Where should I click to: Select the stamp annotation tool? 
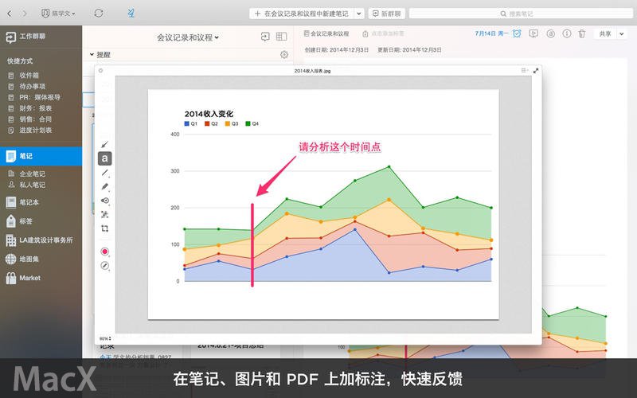pos(105,201)
